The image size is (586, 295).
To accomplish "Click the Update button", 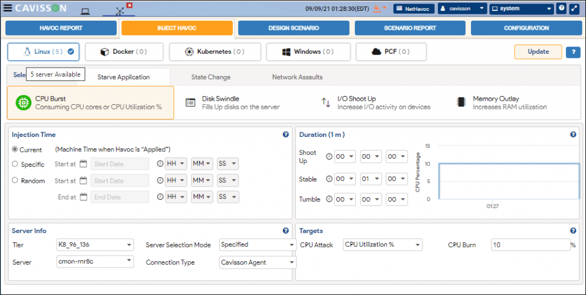I will pyautogui.click(x=538, y=52).
